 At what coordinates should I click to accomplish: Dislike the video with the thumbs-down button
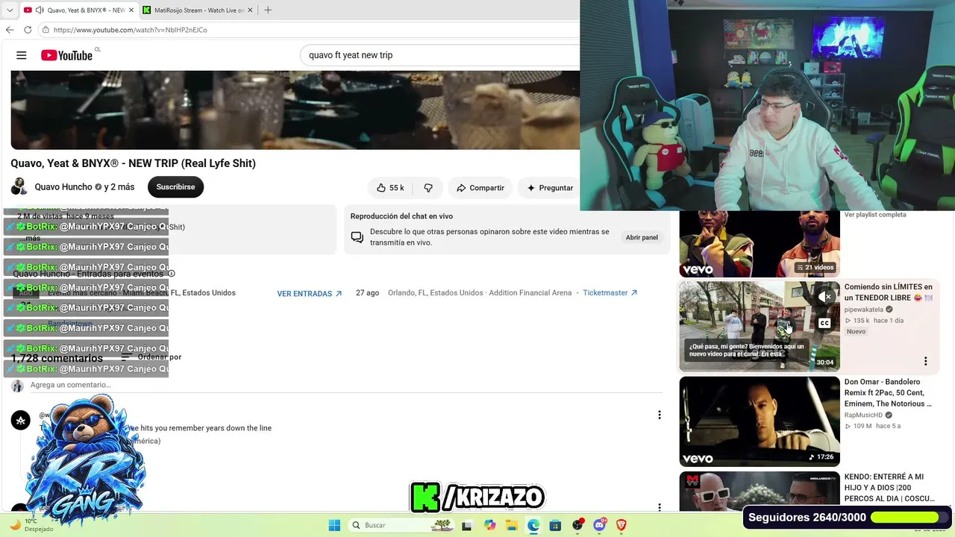428,188
